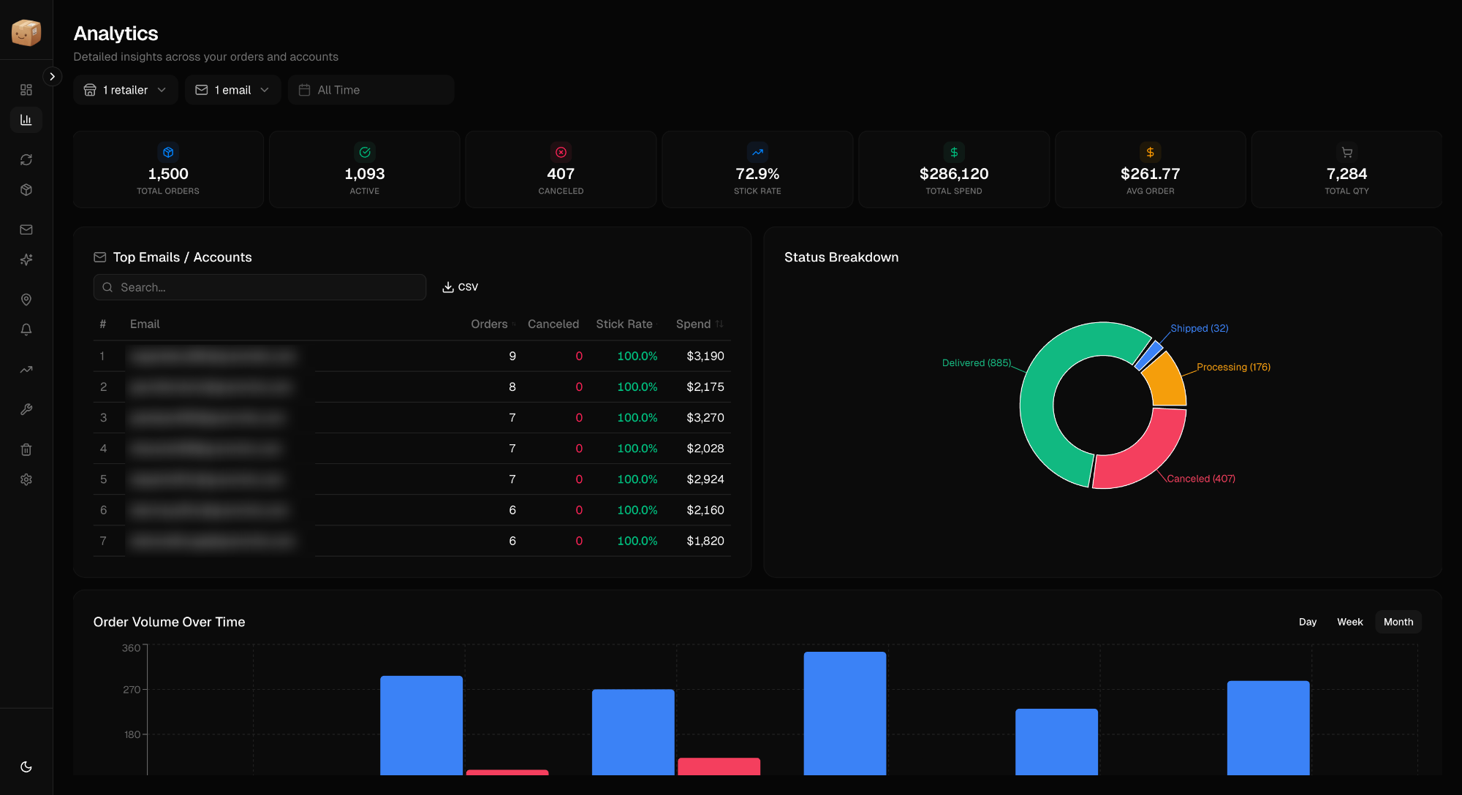This screenshot has width=1462, height=795.
Task: Click the notifications bell icon
Action: click(x=26, y=330)
